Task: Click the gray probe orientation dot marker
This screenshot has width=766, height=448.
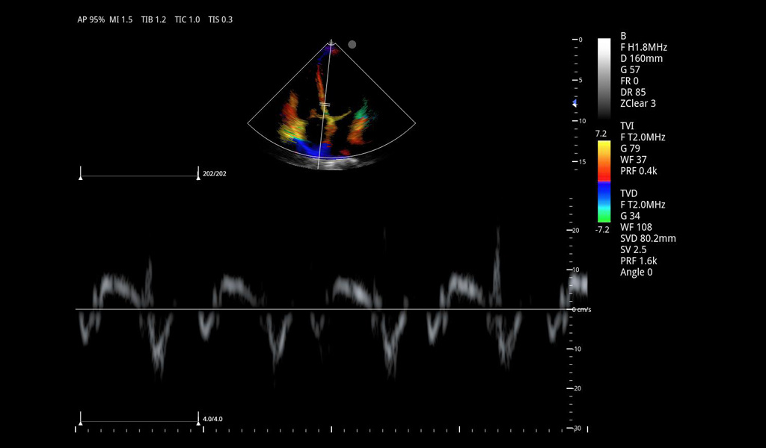Action: 352,44
